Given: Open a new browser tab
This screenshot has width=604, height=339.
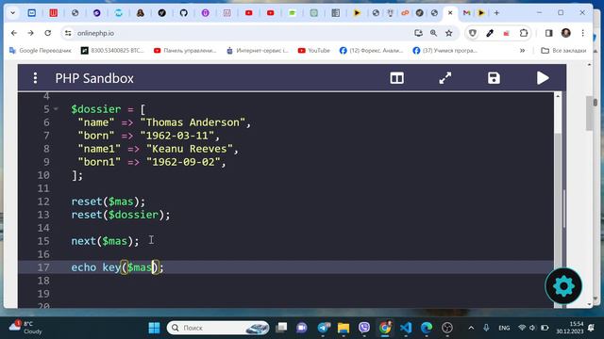Looking at the screenshot, I should 496,13.
